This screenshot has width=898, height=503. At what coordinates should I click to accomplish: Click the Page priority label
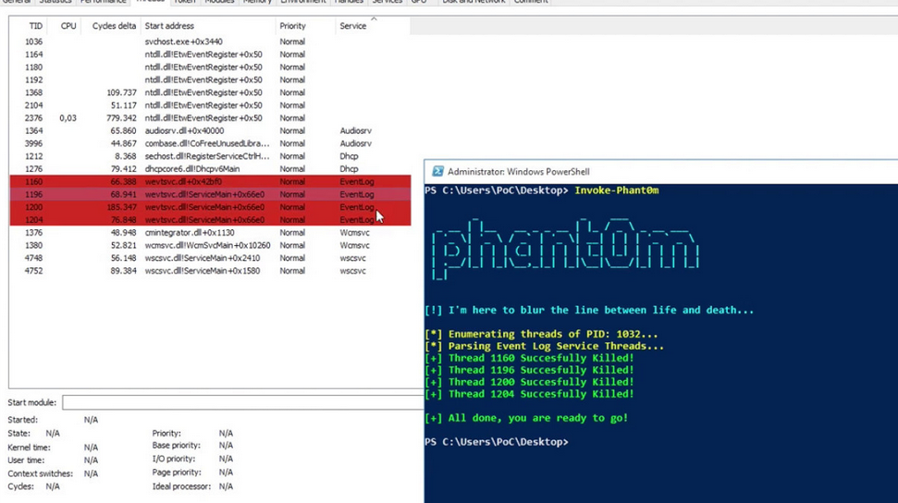[175, 472]
